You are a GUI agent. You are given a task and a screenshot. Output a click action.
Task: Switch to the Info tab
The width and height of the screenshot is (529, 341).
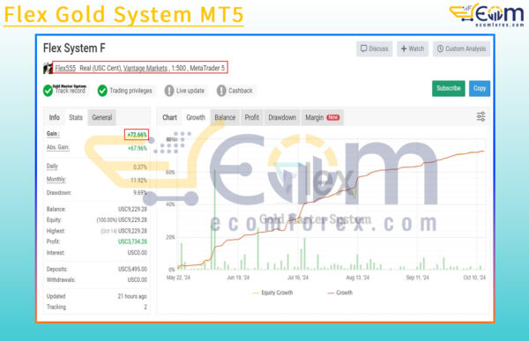click(55, 117)
